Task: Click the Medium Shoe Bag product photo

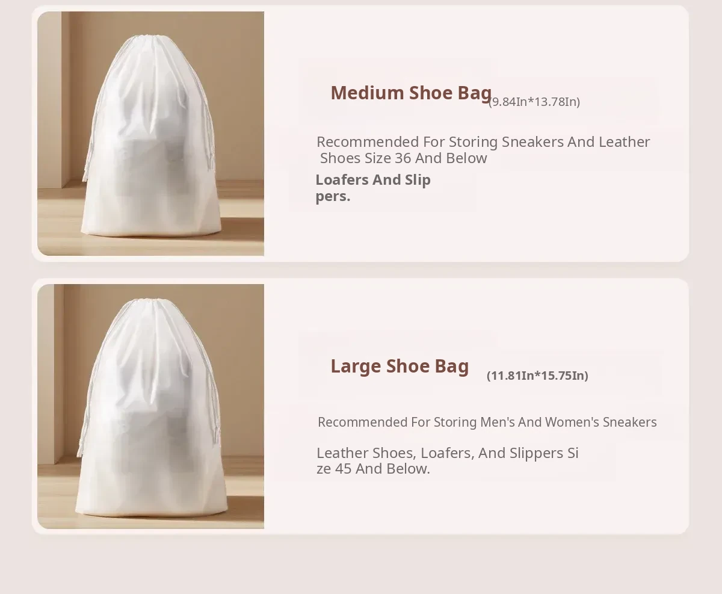Action: coord(150,134)
